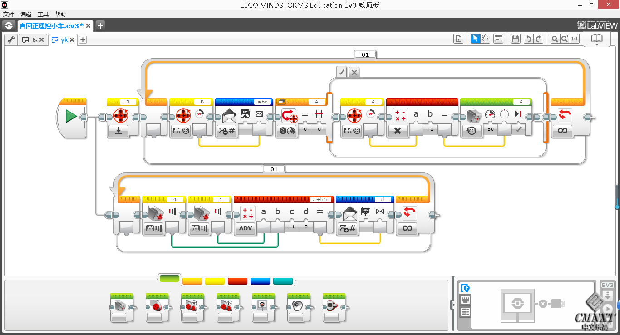Open mode selector of port 1 infrared block
Screen dimensions: 620x335
[x=199, y=228]
